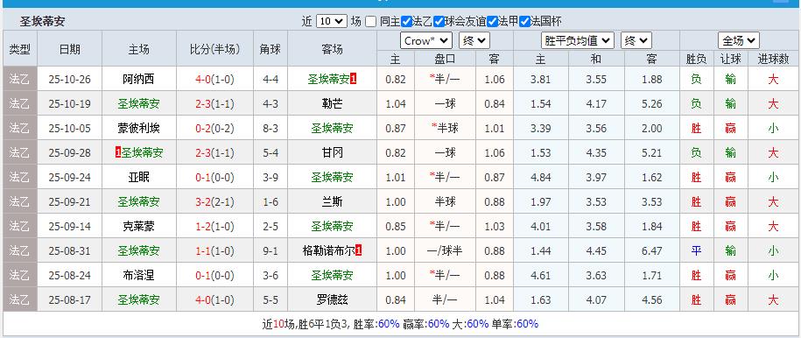Select the date cell 25-09-28
This screenshot has height=338, width=801.
69,153
